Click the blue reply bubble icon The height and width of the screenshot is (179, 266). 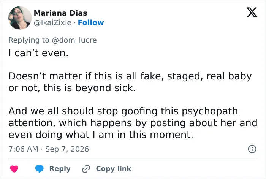coord(40,169)
